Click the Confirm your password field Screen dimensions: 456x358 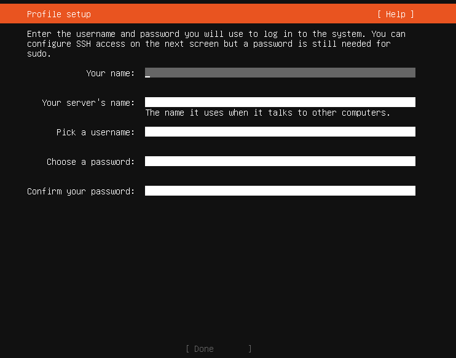[280, 191]
